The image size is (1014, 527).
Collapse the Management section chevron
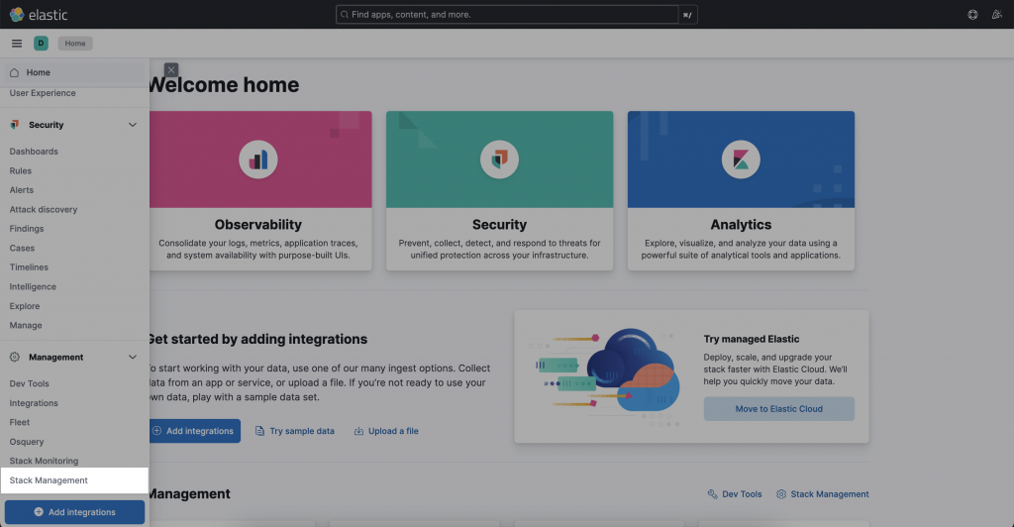pos(133,357)
